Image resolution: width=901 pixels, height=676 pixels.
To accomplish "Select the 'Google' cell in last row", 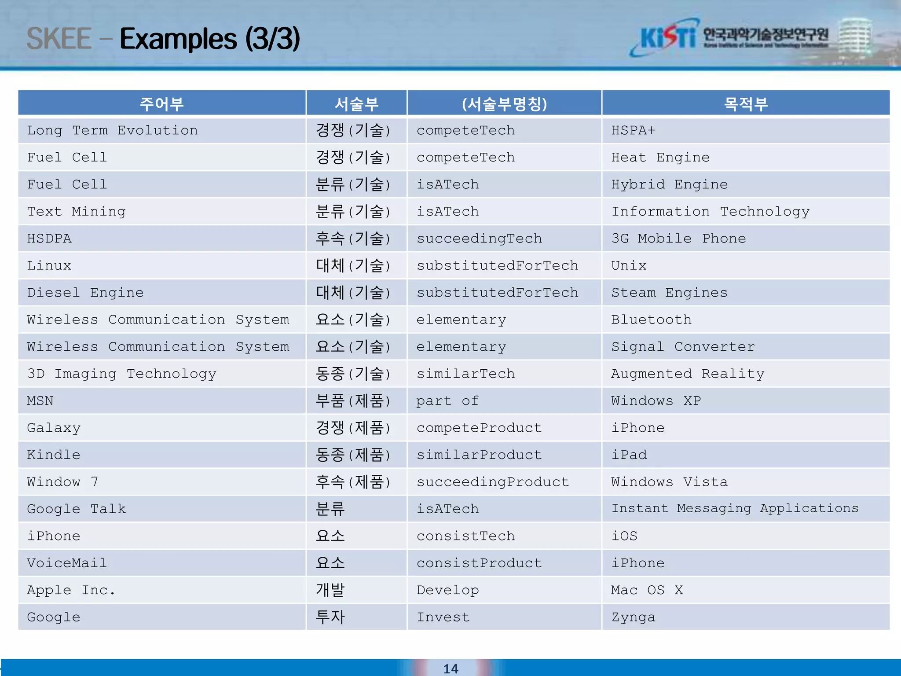I will (162, 617).
